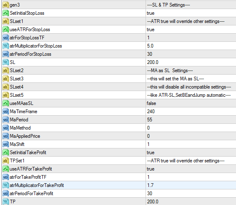This screenshot has width=236, height=205.
Task: Click the boolean icon beside useATRForStopLoss
Action: (x=6, y=30)
